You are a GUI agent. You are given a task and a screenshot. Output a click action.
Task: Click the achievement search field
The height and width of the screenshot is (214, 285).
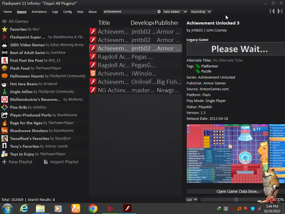click(x=130, y=11)
